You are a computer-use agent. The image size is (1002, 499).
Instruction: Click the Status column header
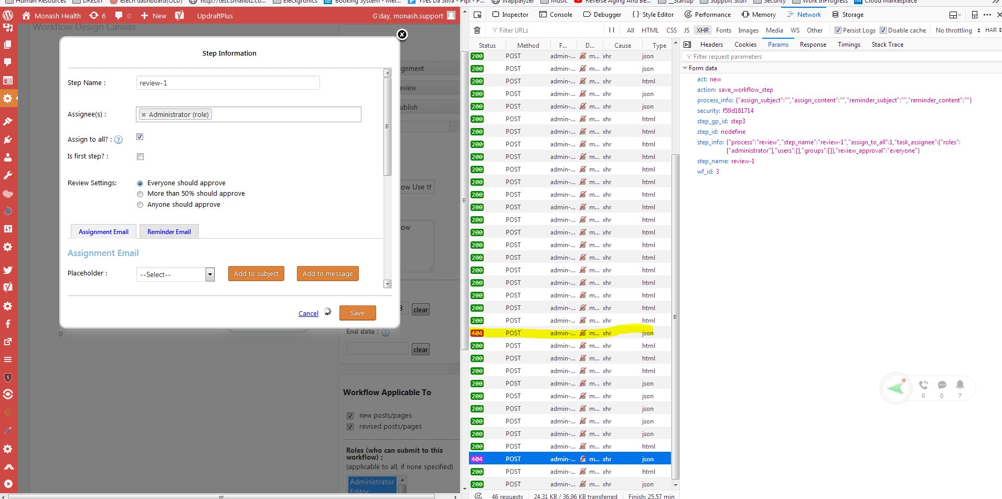coord(487,46)
